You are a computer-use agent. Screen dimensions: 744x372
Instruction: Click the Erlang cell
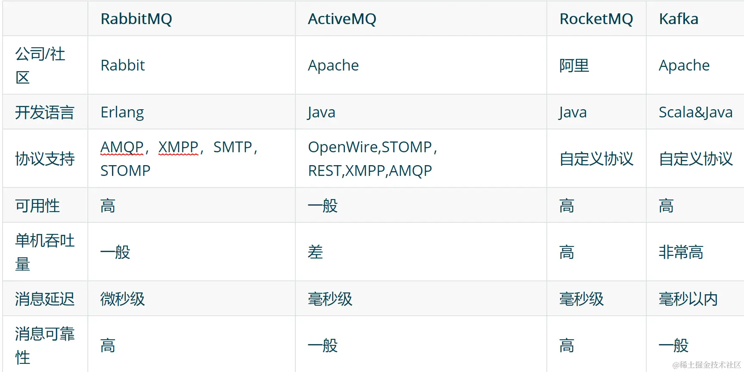(122, 112)
